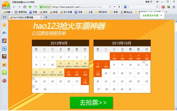Click the green lightning speed-mode icon
Screen dimensions: 177x111
tap(110, 7)
